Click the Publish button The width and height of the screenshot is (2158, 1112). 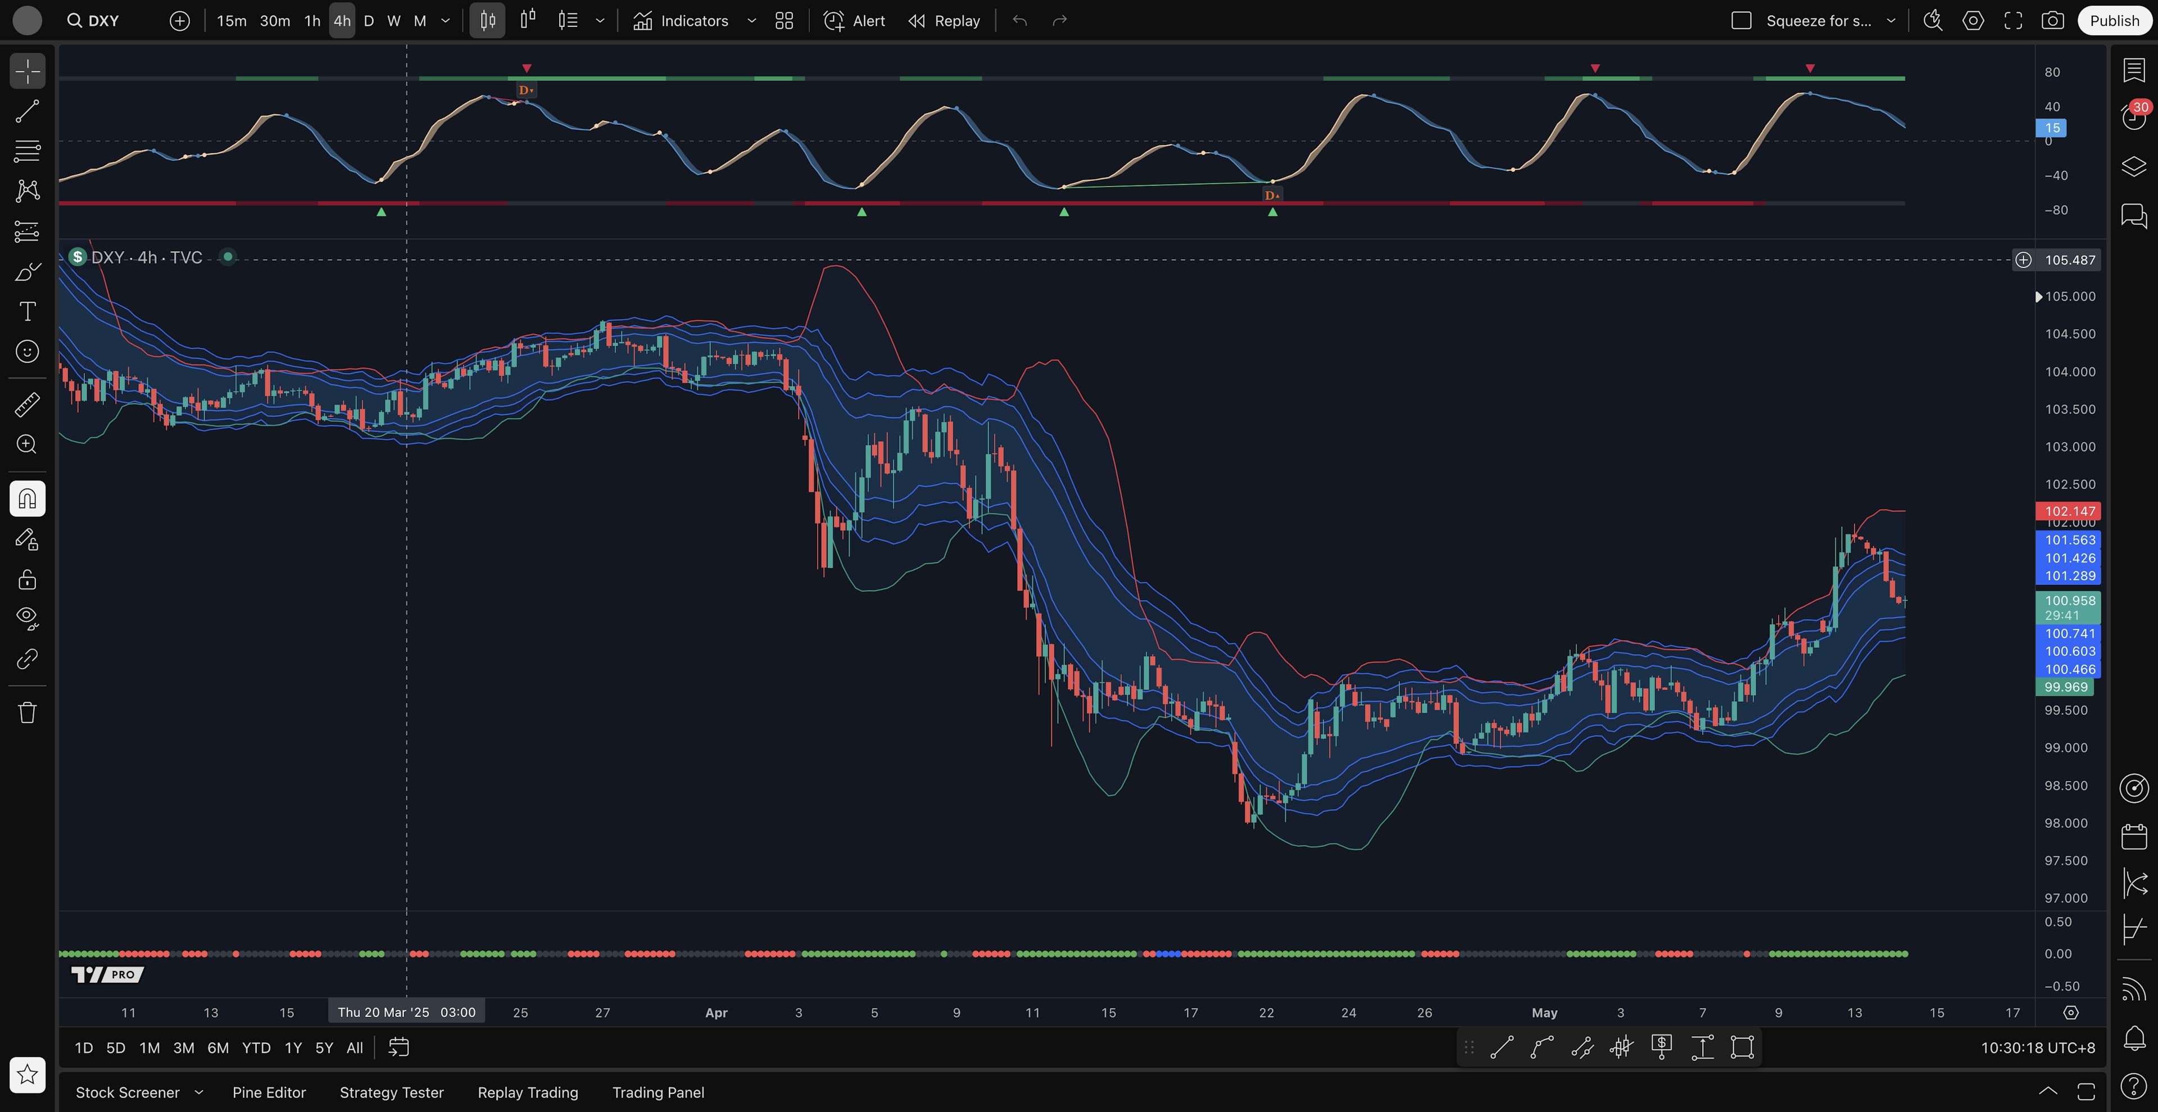pos(2114,21)
